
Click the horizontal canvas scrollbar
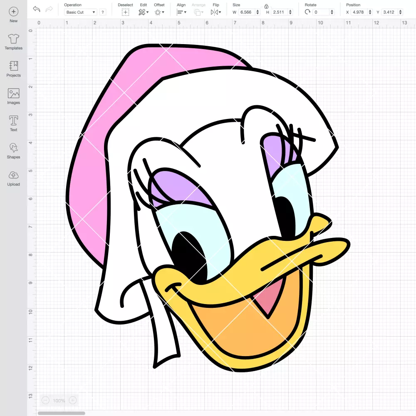pyautogui.click(x=61, y=413)
